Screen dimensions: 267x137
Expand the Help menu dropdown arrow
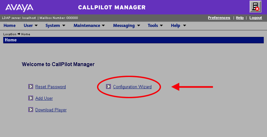pos(184,26)
